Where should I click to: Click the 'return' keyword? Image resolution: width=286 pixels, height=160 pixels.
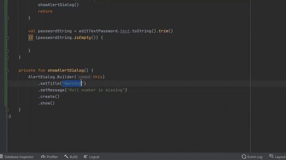tap(45, 12)
